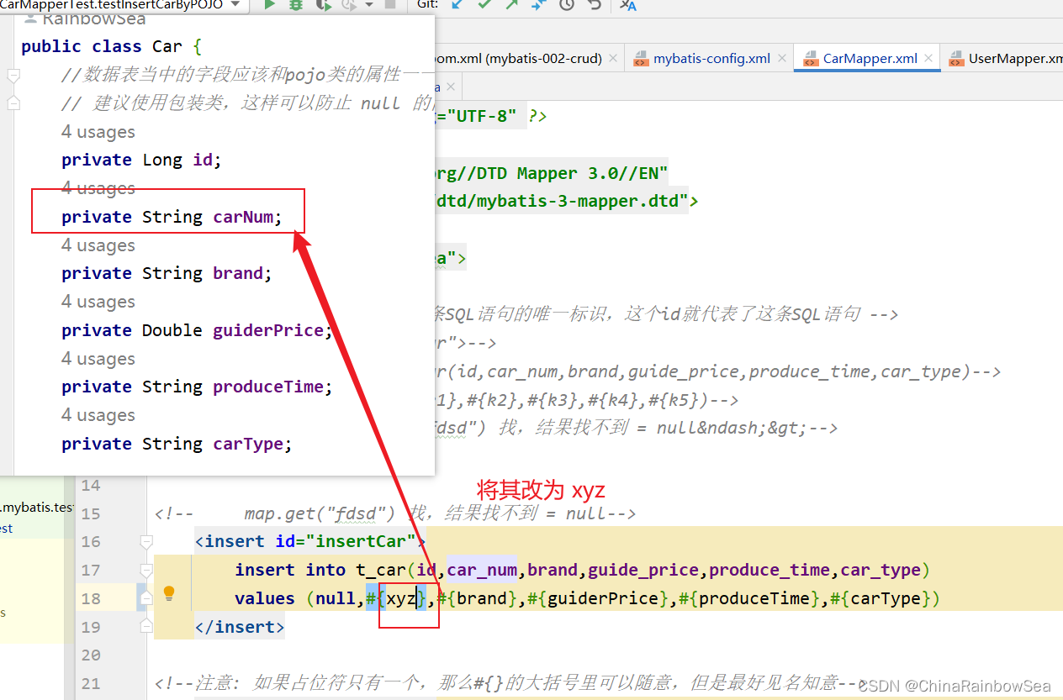This screenshot has height=700, width=1063.
Task: Click car_num column in insert statement
Action: coord(482,570)
